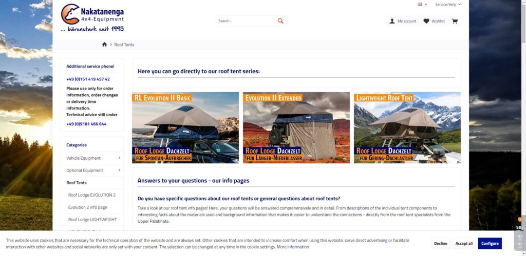Open Evolution 2 info page entry
Image resolution: width=526 pixels, height=256 pixels.
coord(87,207)
